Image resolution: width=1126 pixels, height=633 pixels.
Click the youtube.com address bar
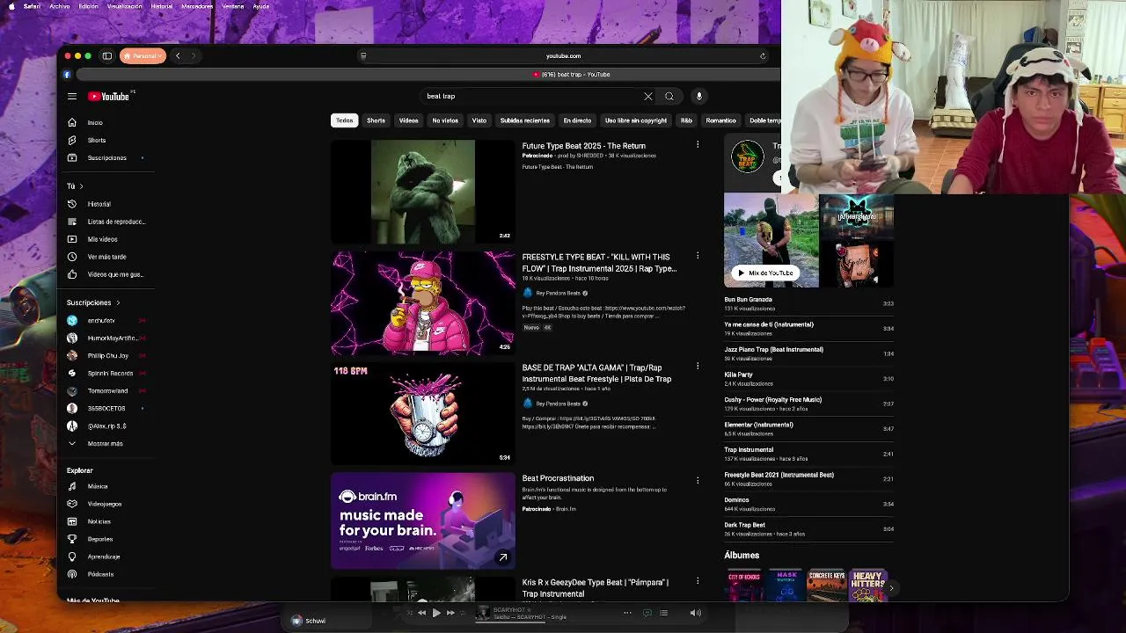click(563, 56)
